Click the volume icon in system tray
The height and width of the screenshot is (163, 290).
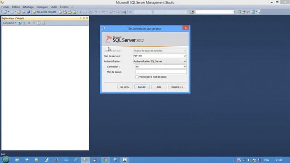click(249, 160)
